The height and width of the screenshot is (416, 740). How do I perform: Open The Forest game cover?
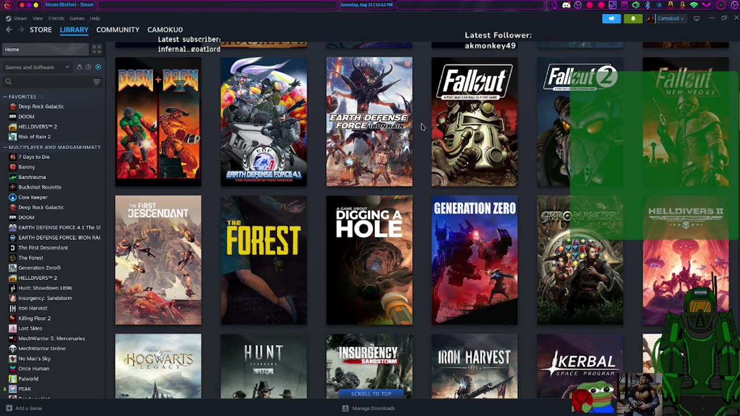tap(264, 260)
